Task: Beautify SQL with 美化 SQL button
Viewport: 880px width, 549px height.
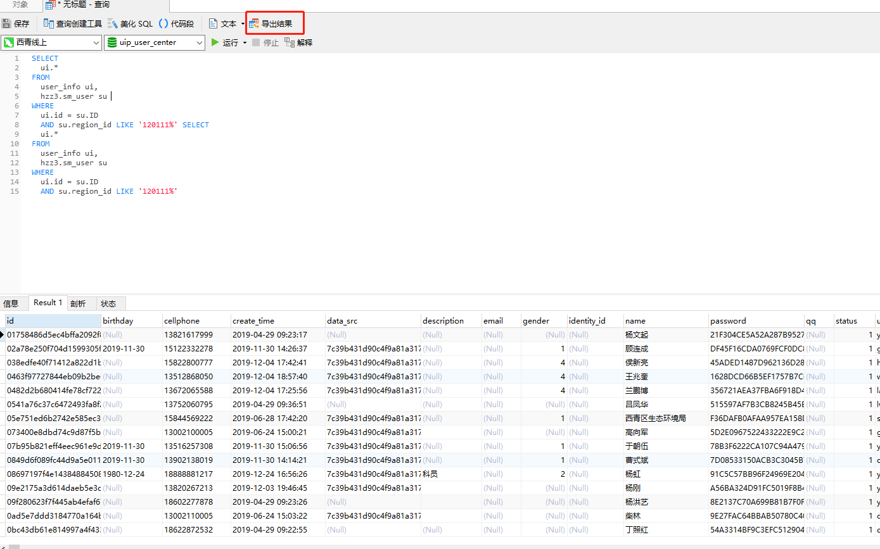Action: (131, 24)
